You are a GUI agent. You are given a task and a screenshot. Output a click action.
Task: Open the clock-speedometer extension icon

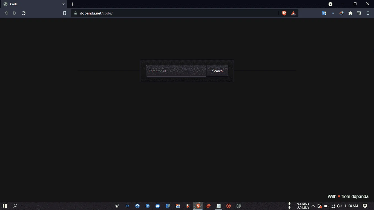pos(341,13)
